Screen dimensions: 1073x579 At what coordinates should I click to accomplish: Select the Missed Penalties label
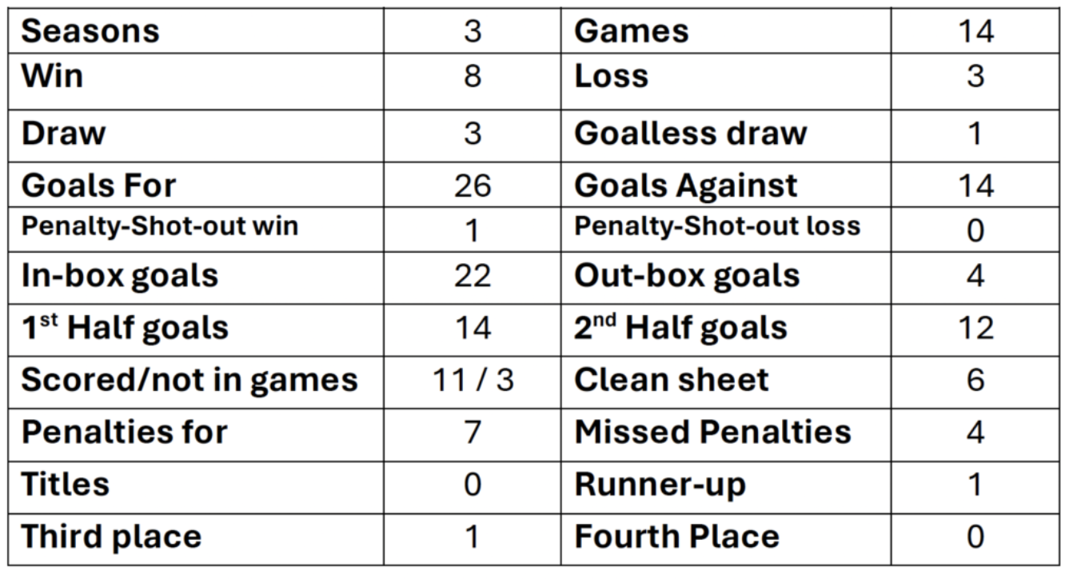coord(713,433)
